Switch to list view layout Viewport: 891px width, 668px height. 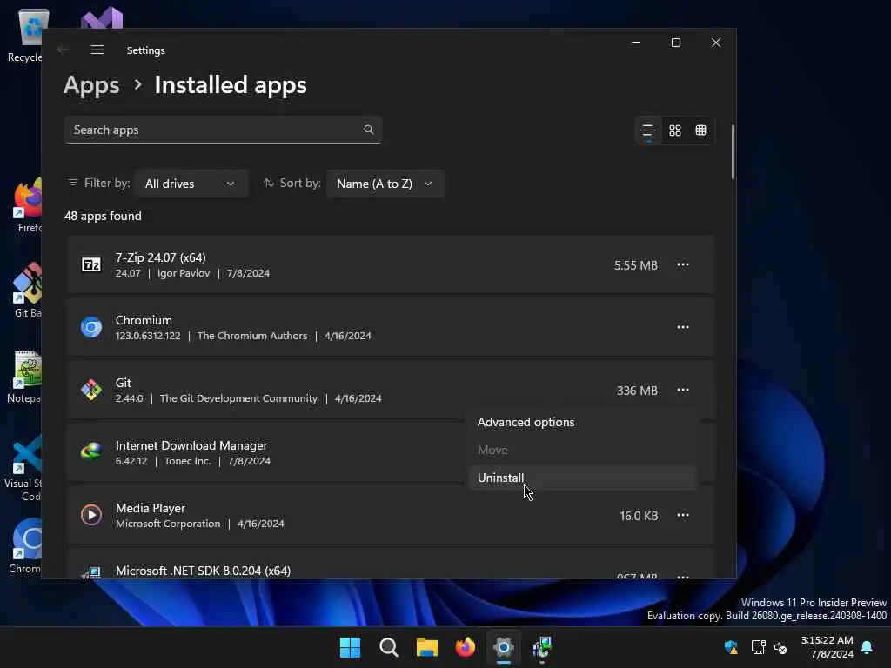coord(648,130)
